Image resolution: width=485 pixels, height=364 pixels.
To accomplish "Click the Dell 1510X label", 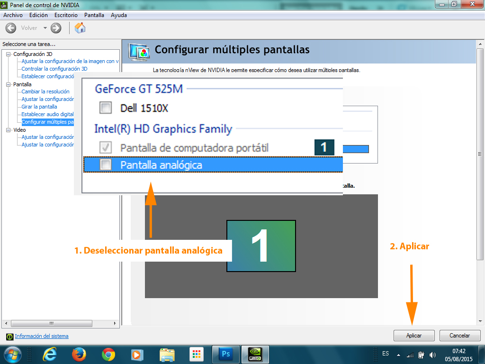I will coord(144,108).
